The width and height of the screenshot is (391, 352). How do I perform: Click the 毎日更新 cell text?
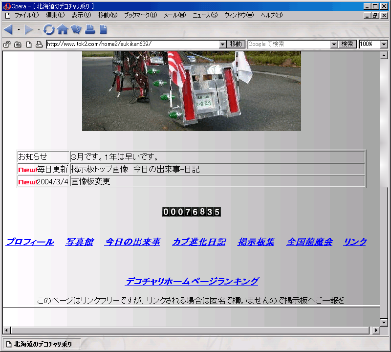click(x=53, y=169)
